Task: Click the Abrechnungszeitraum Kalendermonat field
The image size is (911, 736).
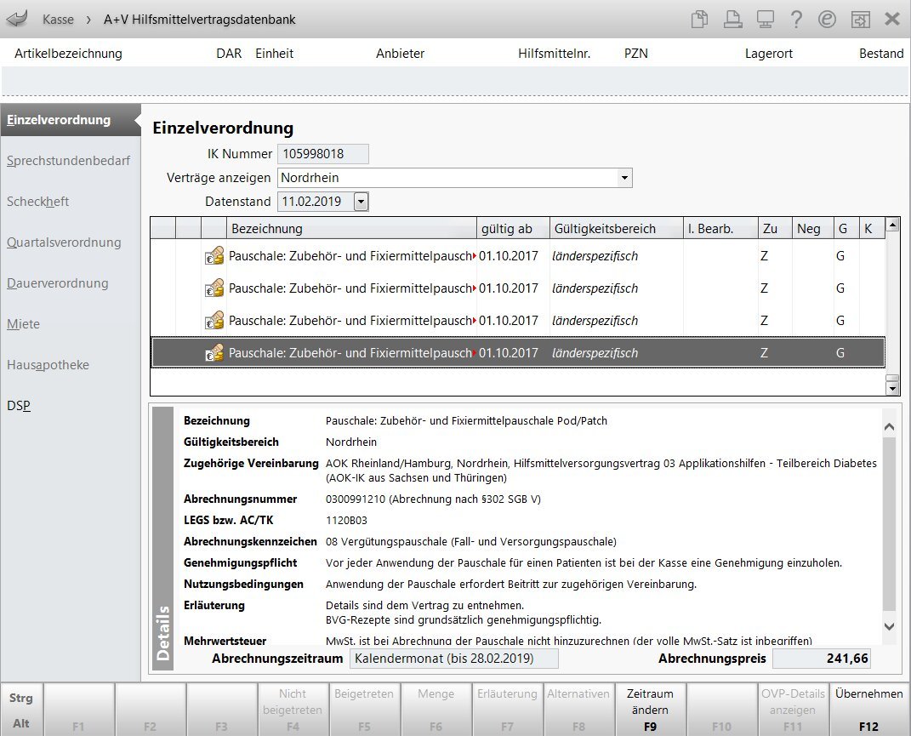Action: click(453, 659)
